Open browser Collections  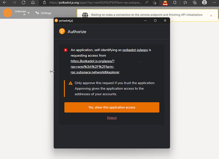194,2
